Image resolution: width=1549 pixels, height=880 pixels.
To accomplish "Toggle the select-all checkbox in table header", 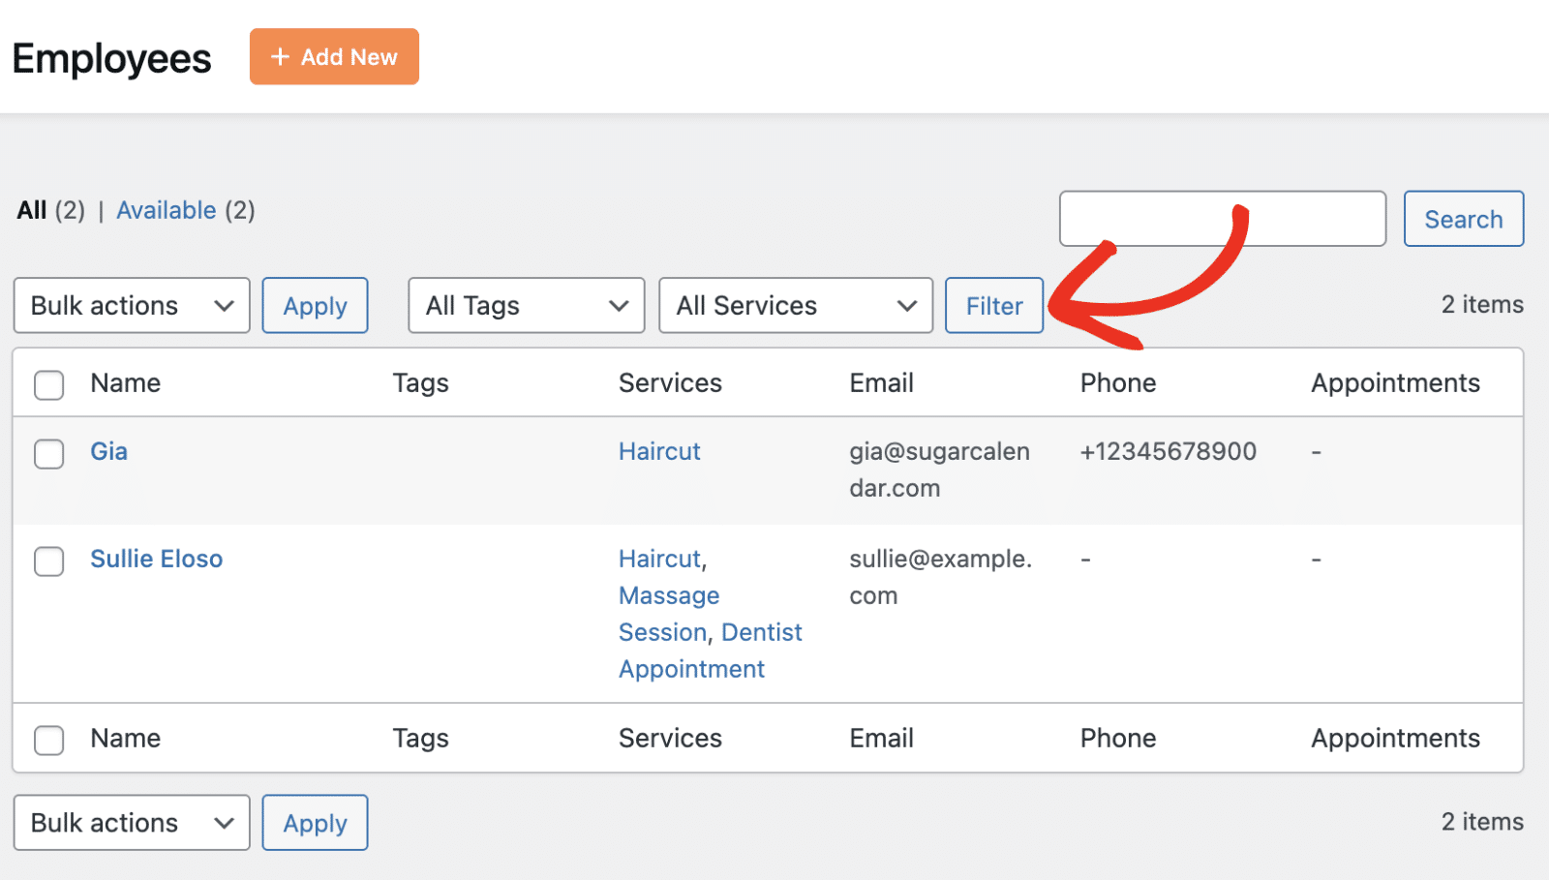I will 49,384.
